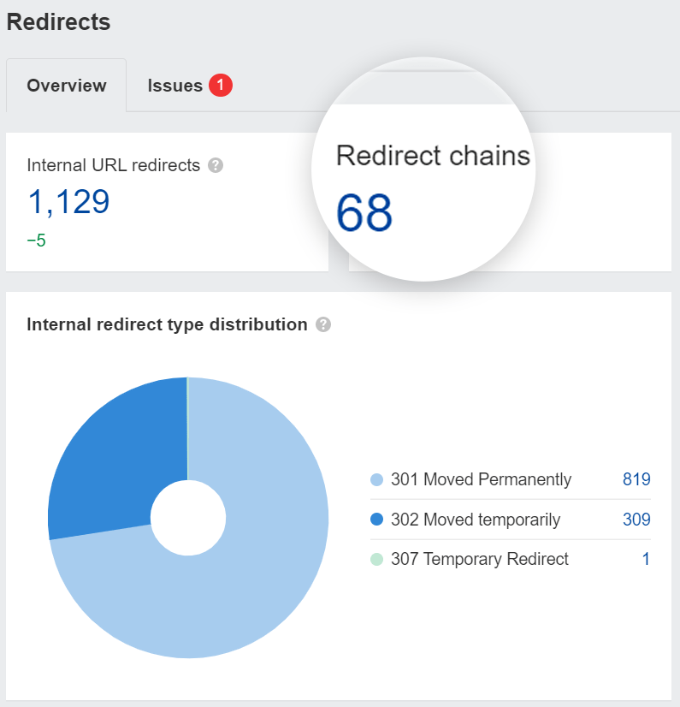Switch to the Issues tab
680x707 pixels.
[x=174, y=86]
